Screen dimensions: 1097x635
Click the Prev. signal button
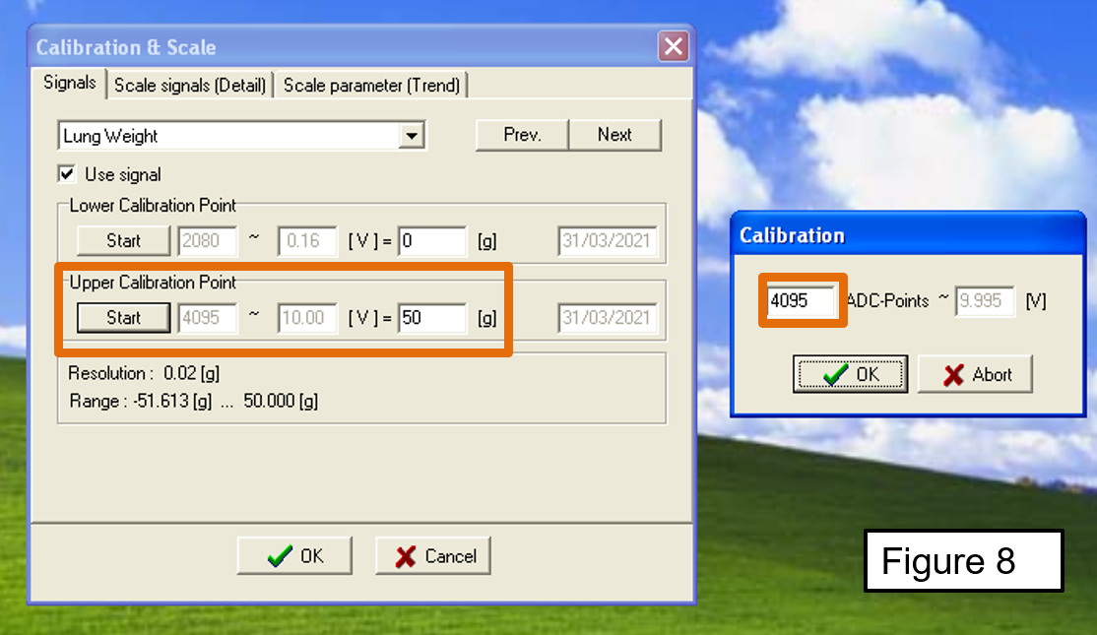point(522,134)
